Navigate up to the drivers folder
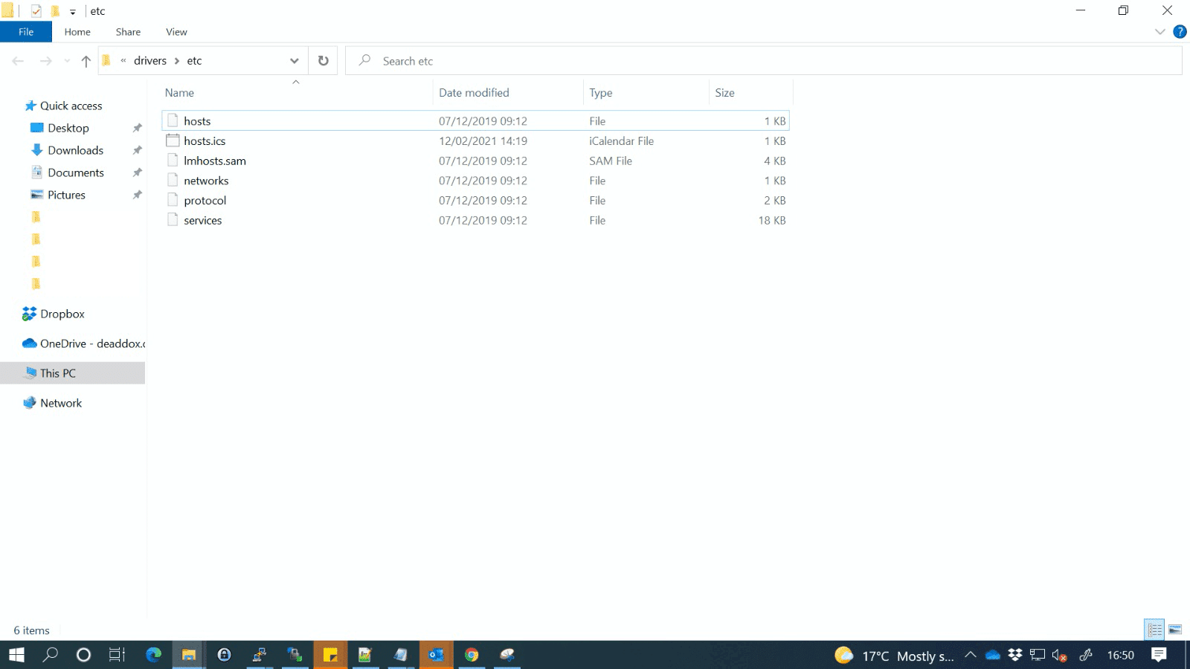 [x=86, y=60]
